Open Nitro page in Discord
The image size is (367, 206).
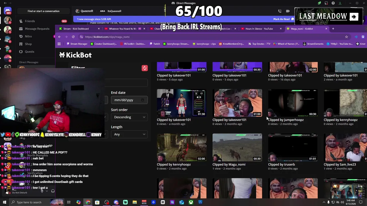[x=28, y=36]
